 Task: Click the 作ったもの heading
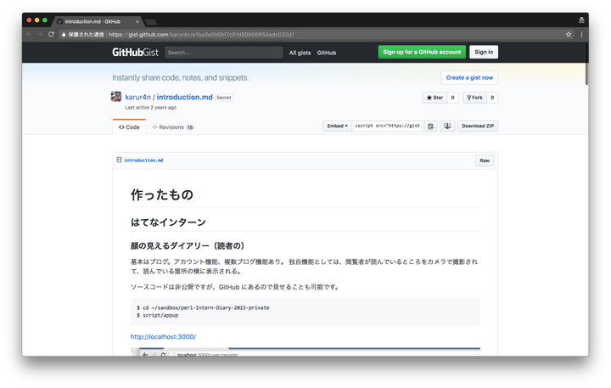pos(162,194)
